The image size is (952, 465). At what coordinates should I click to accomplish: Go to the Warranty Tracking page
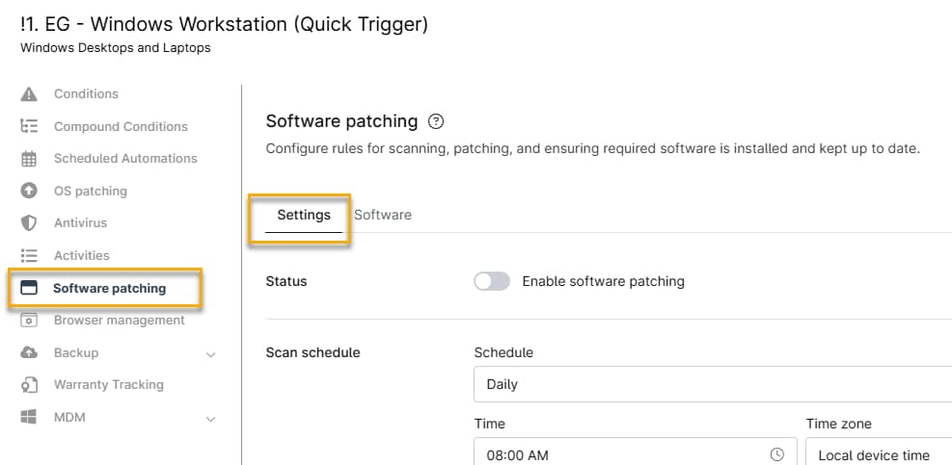click(x=108, y=385)
